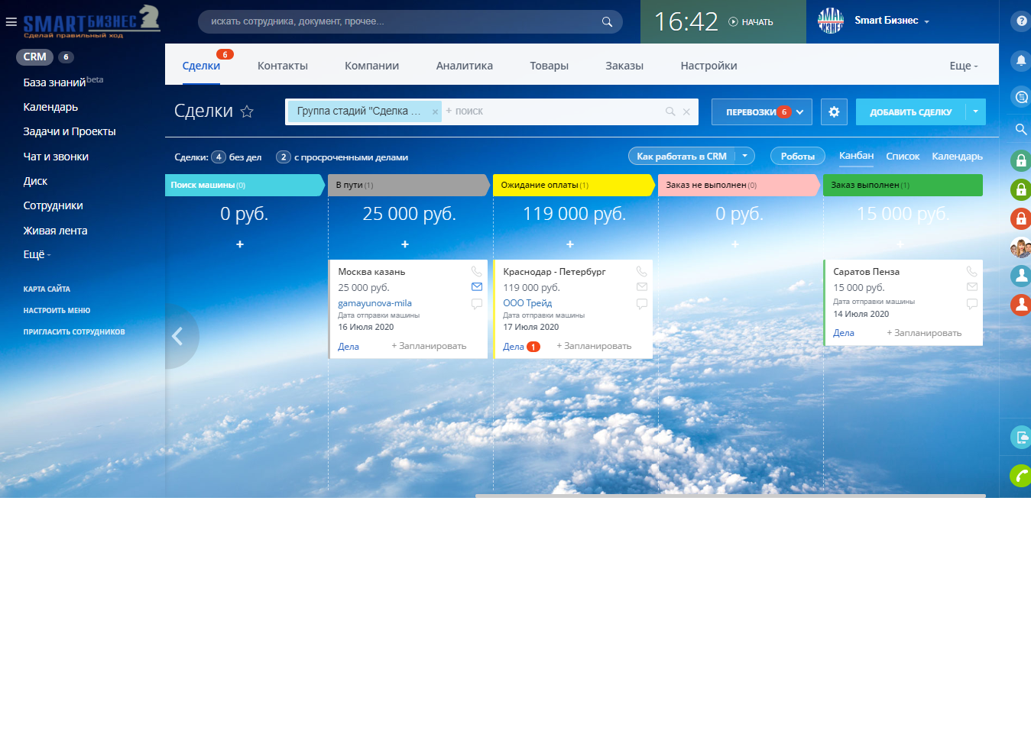Viewport: 1031px width, 740px height.
Task: Open the green phone dialer icon
Action: (x=1021, y=476)
